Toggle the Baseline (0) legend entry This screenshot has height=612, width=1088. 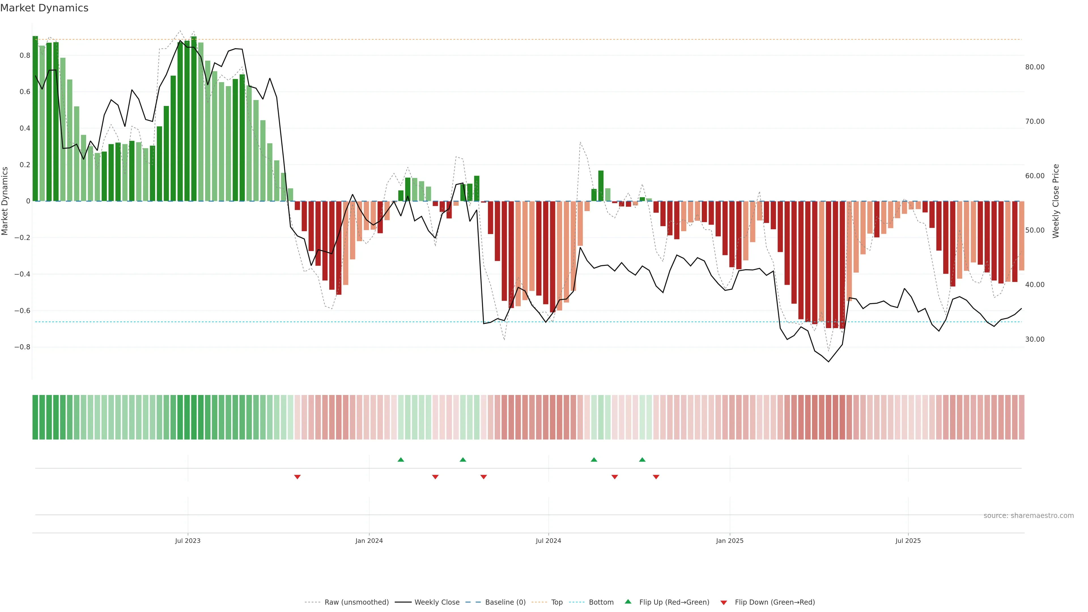pyautogui.click(x=505, y=602)
